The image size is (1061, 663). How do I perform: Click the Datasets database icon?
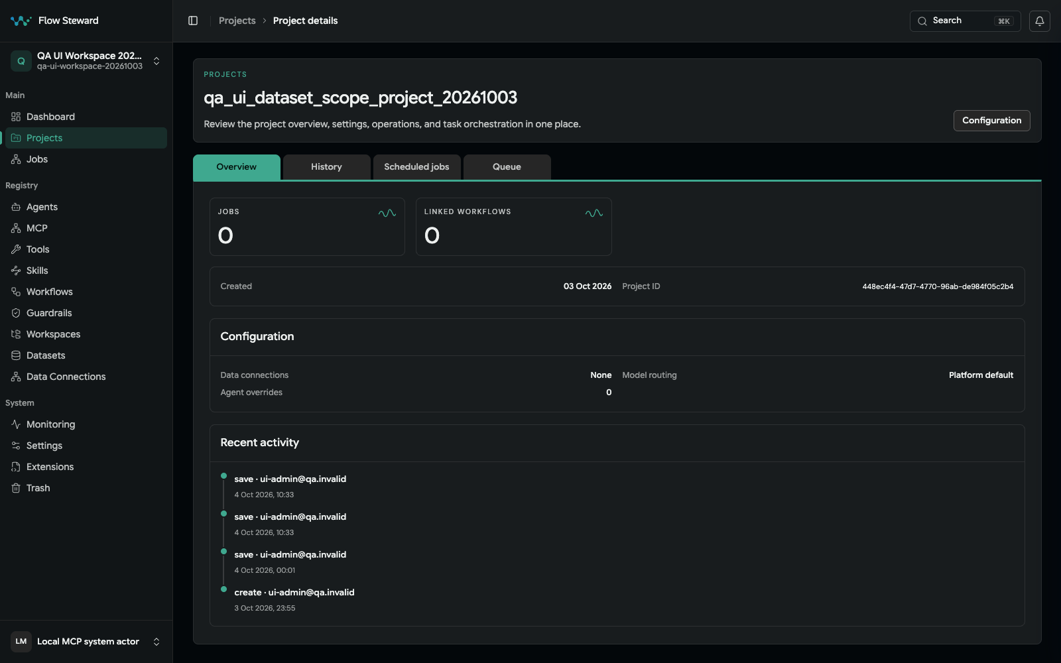coord(16,355)
